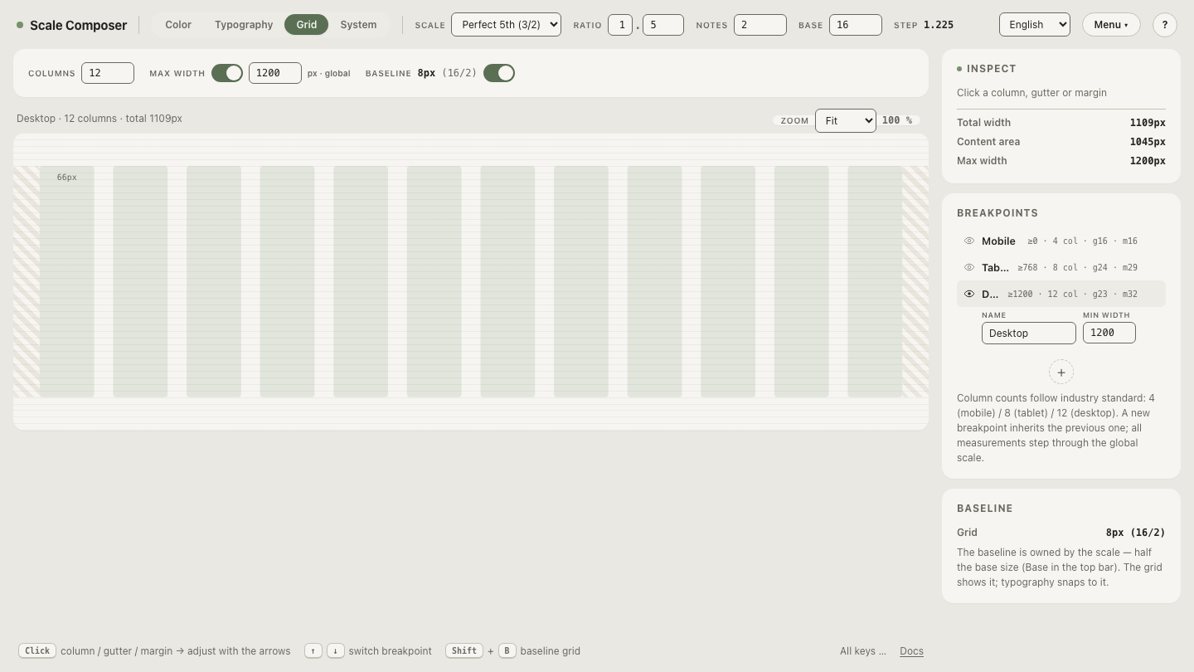
Task: Click the Click key hint badge
Action: point(37,651)
